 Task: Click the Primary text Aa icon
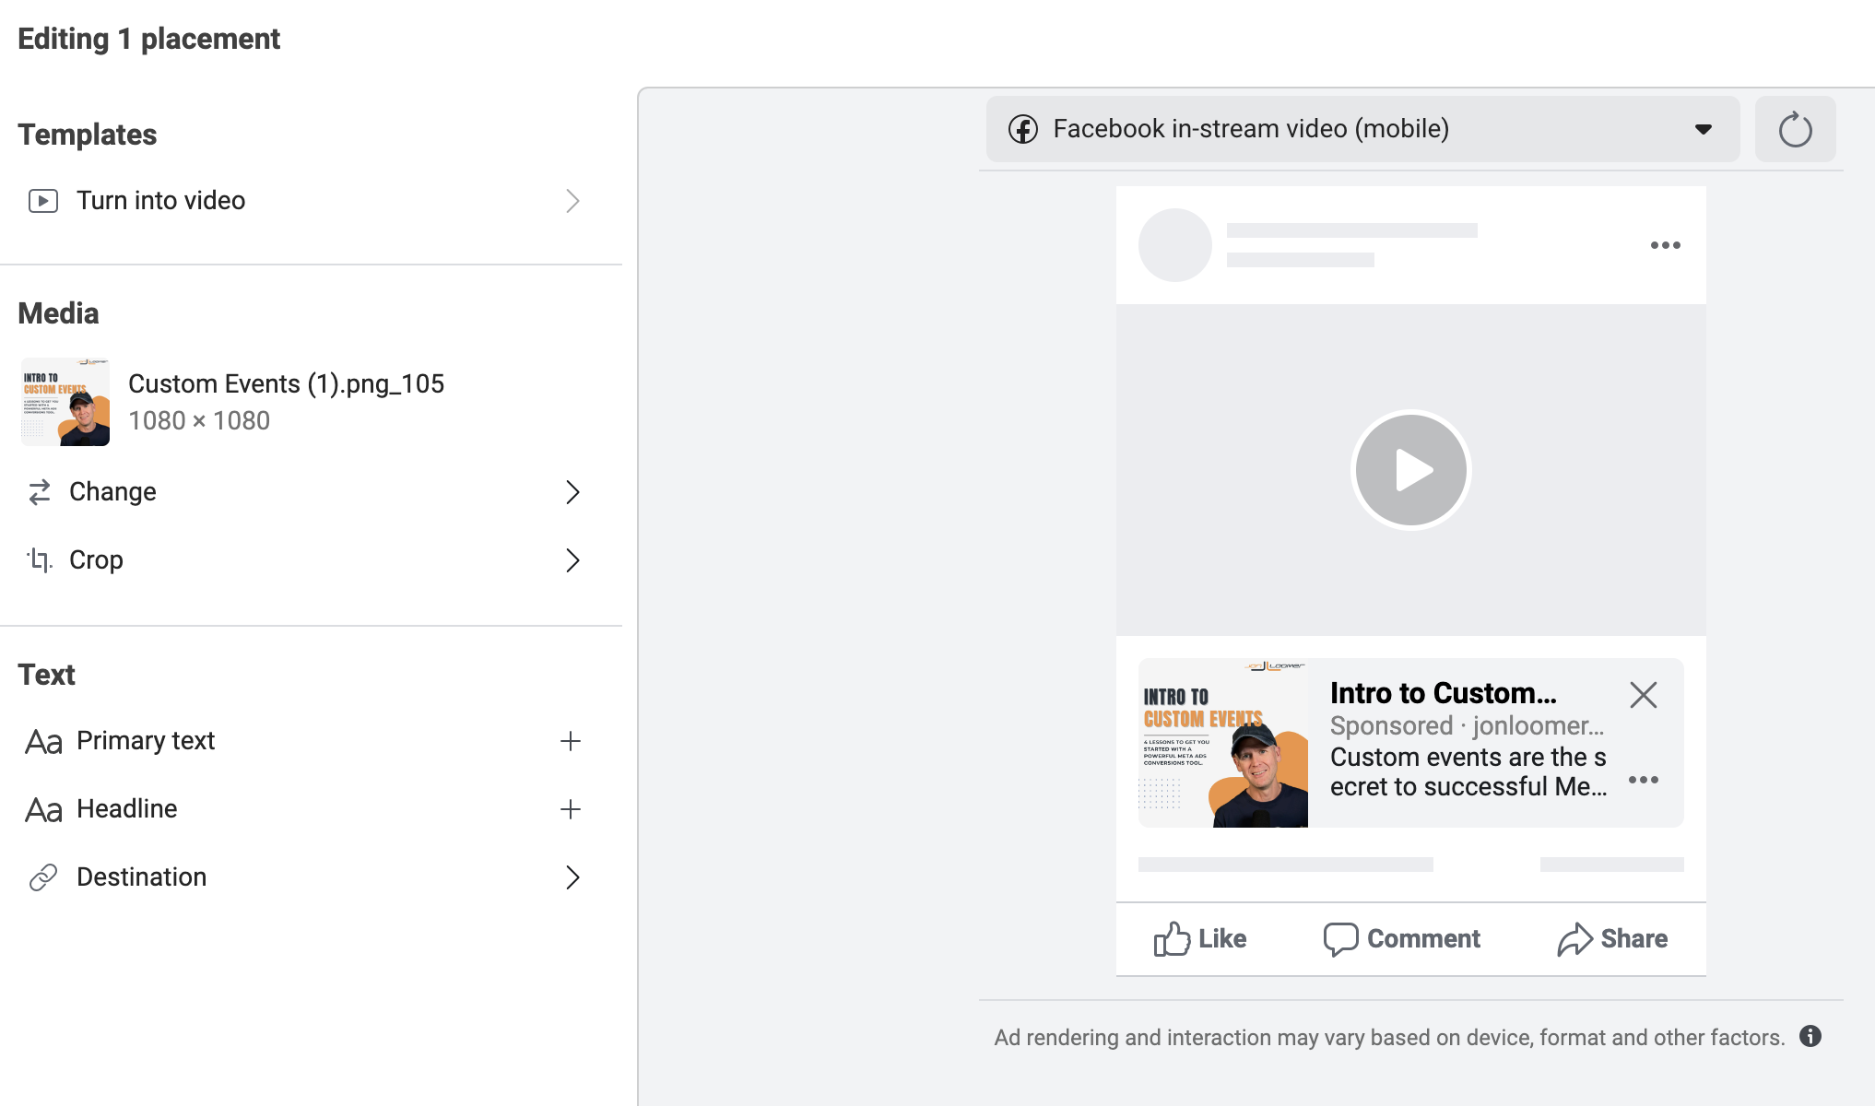point(42,740)
